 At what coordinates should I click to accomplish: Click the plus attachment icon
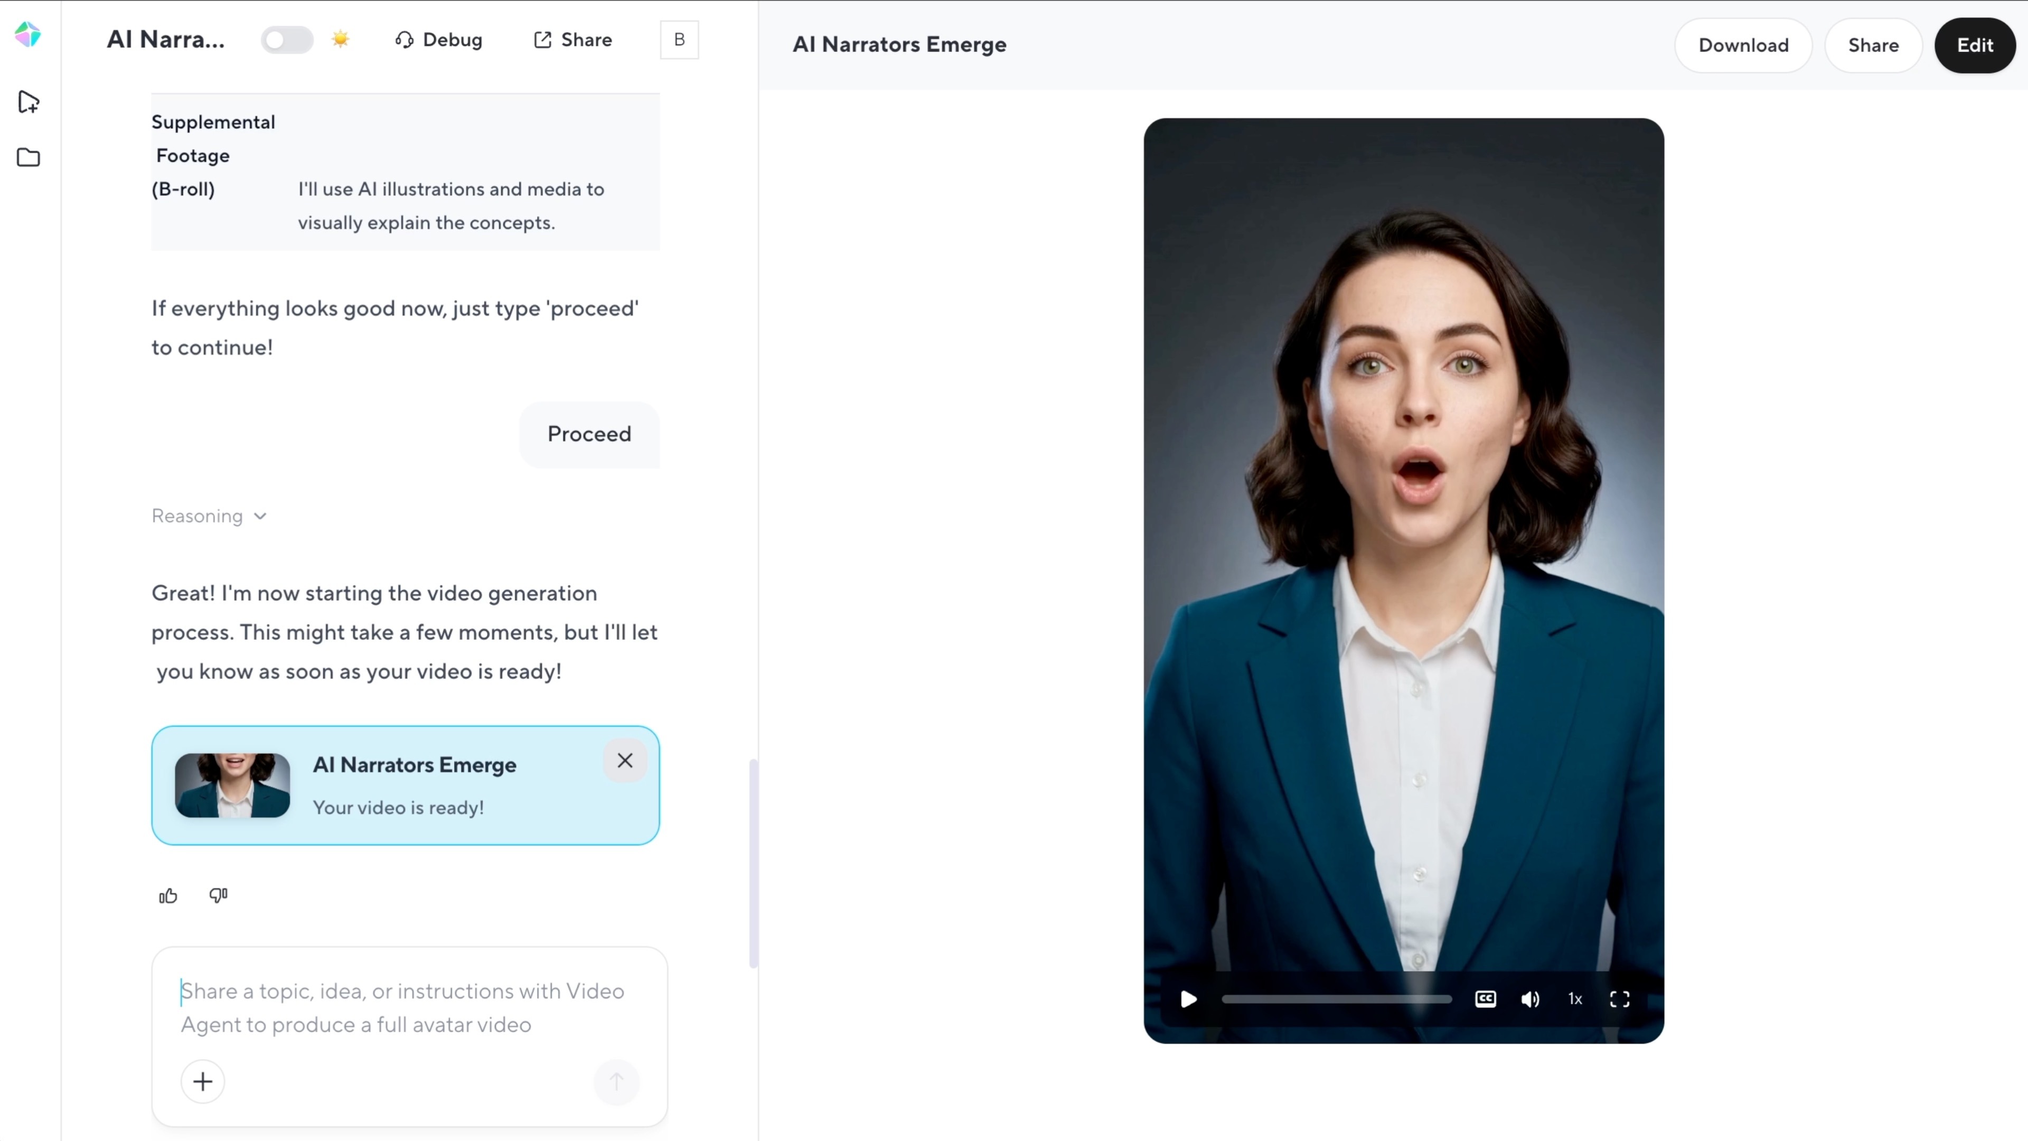tap(202, 1081)
